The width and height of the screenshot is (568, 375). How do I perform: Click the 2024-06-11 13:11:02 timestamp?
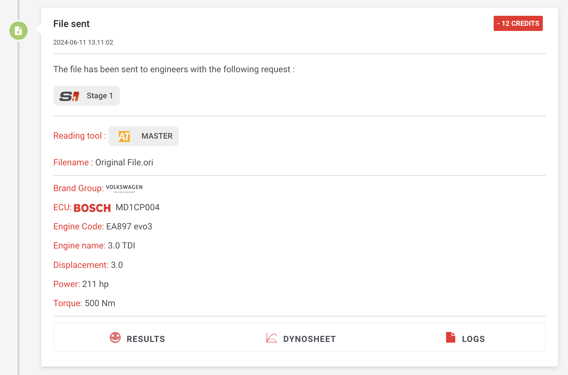[83, 42]
